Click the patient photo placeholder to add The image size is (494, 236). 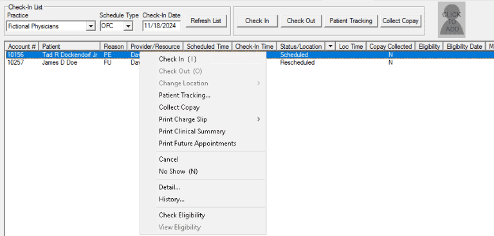click(x=452, y=19)
